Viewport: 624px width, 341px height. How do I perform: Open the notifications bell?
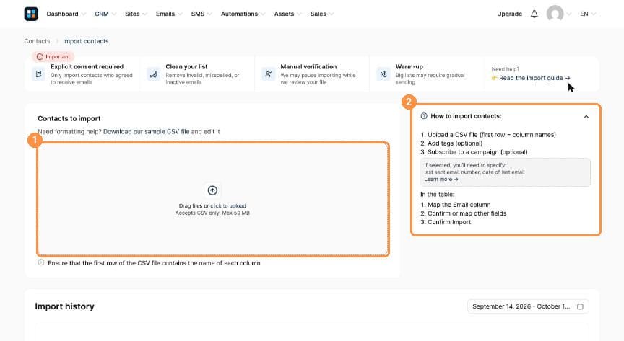click(x=534, y=14)
